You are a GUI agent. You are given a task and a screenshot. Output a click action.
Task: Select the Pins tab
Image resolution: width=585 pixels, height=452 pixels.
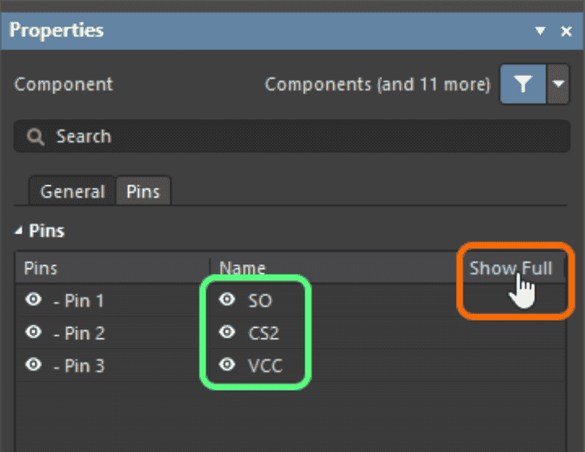coord(143,191)
